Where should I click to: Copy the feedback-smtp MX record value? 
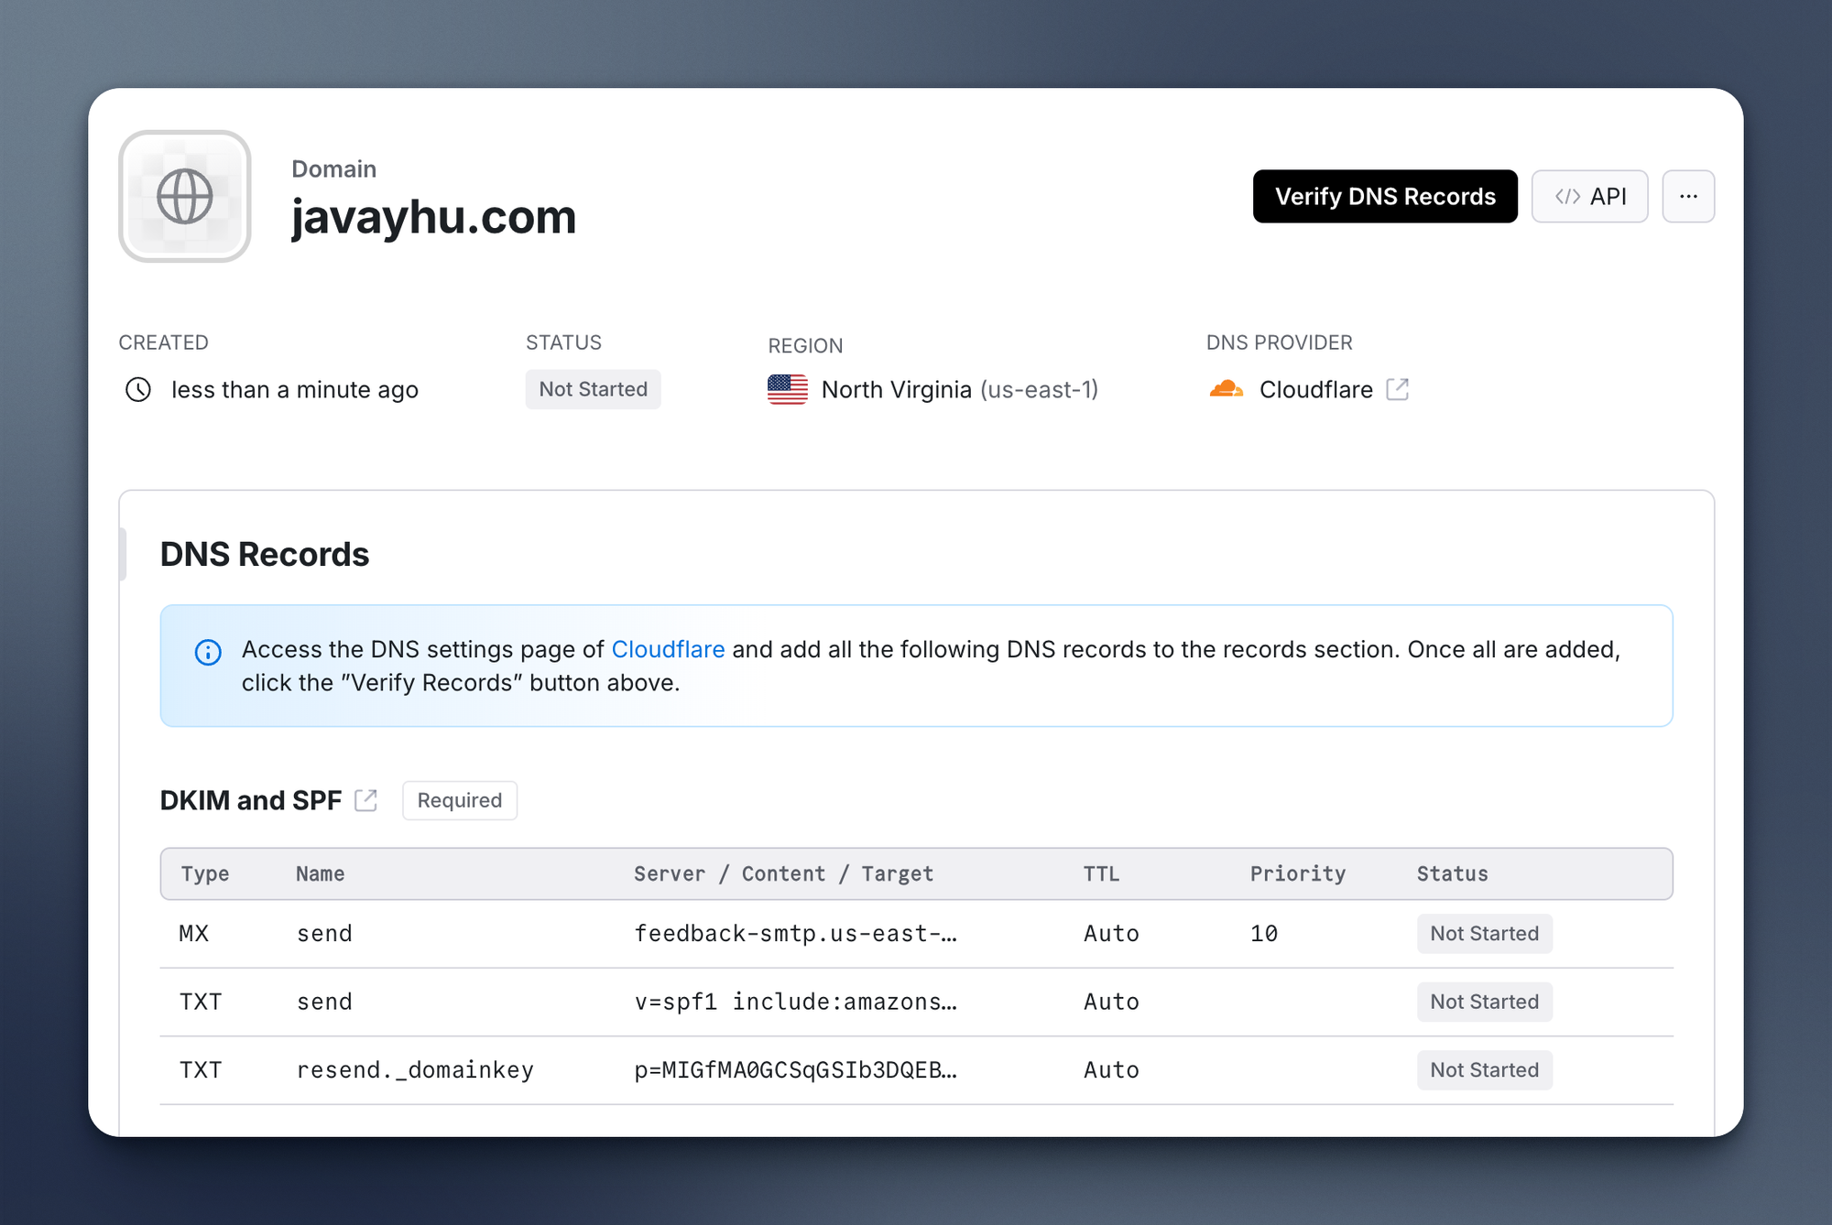coord(795,933)
